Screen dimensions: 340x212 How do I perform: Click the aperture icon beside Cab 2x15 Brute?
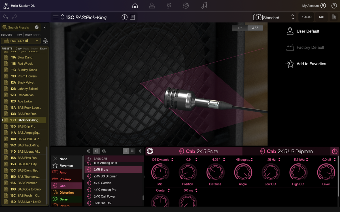150,151
